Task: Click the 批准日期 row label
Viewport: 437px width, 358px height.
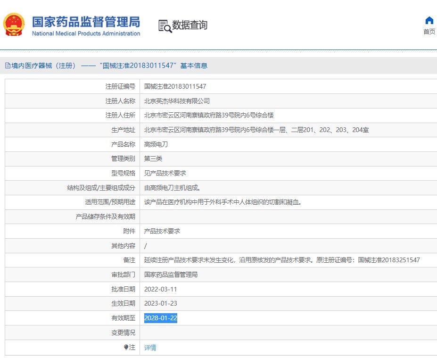Action: click(x=123, y=289)
